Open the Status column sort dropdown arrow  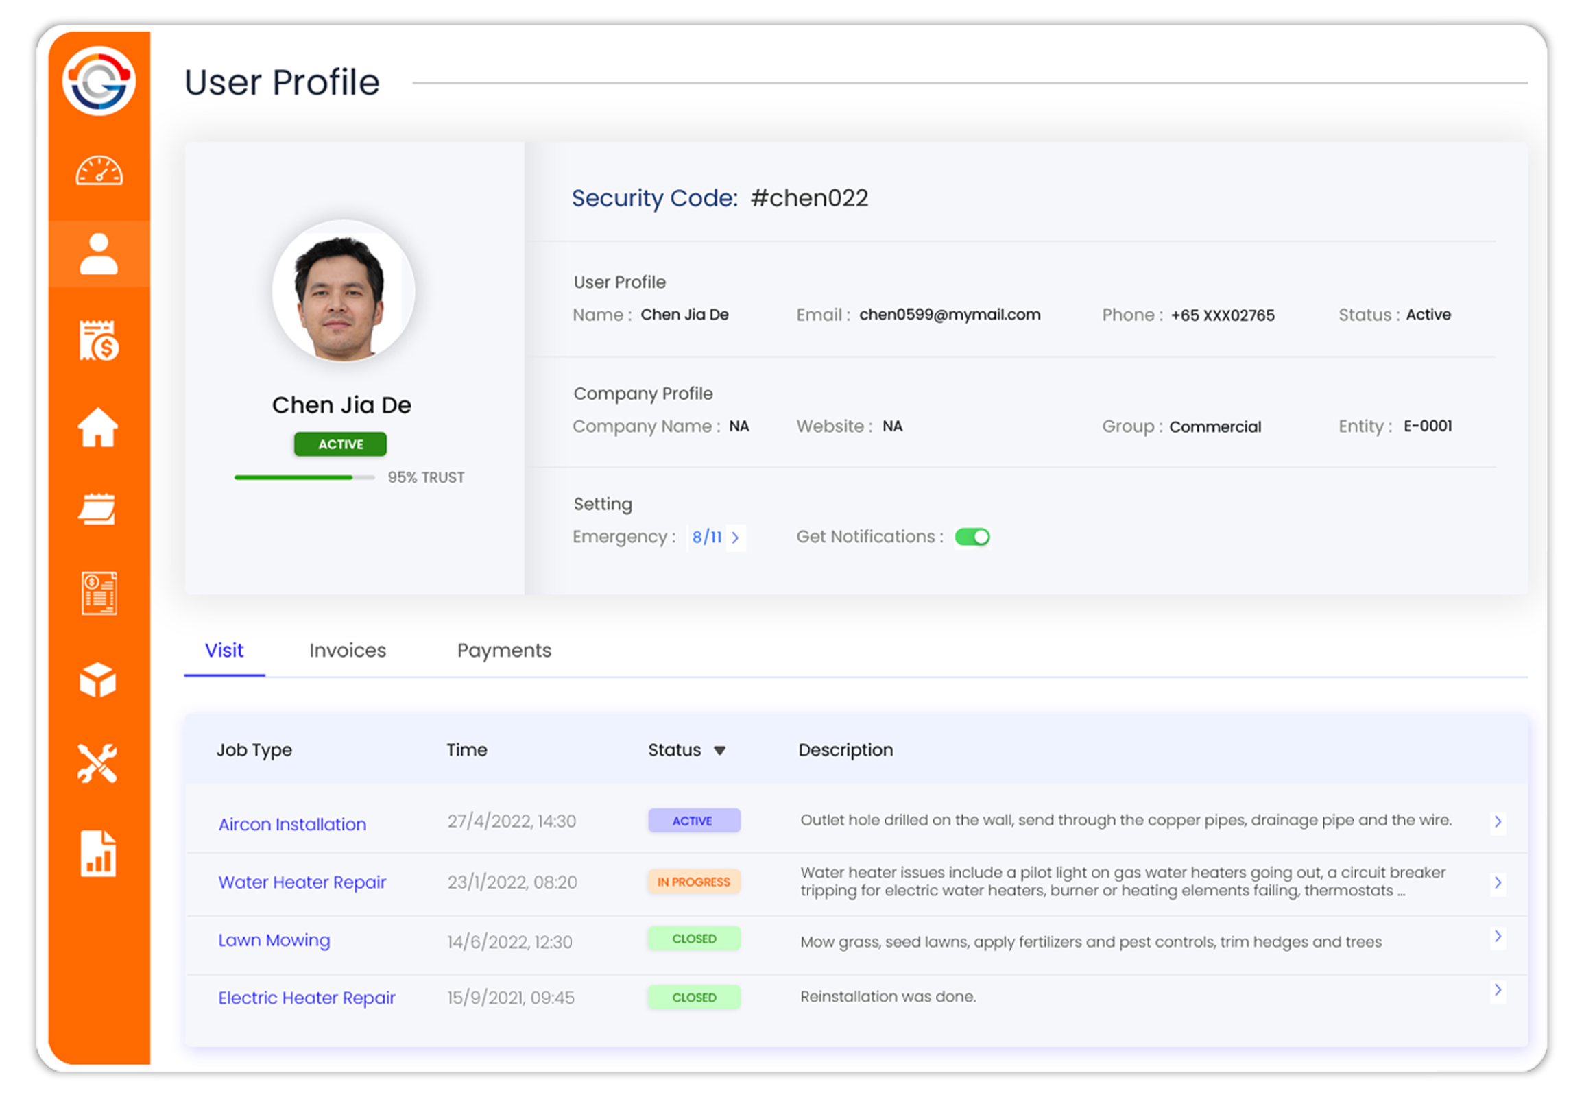720,751
